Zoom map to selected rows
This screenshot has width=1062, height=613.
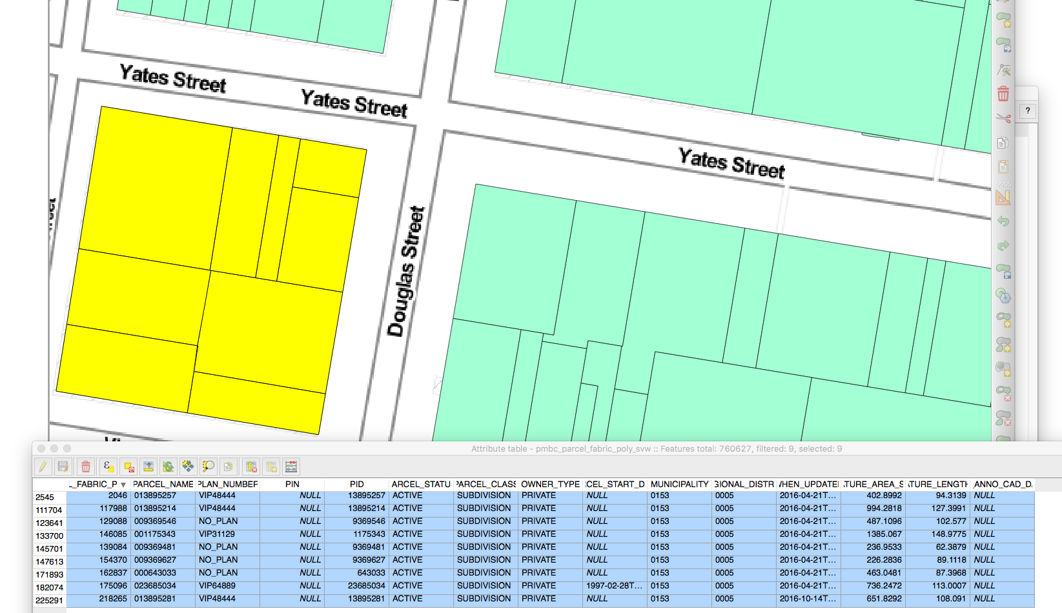[208, 467]
